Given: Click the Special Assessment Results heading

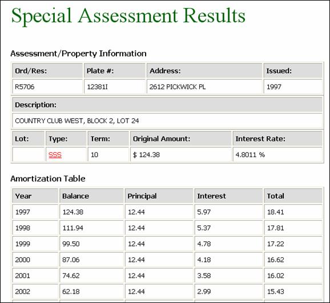Looking at the screenshot, I should coord(128,16).
